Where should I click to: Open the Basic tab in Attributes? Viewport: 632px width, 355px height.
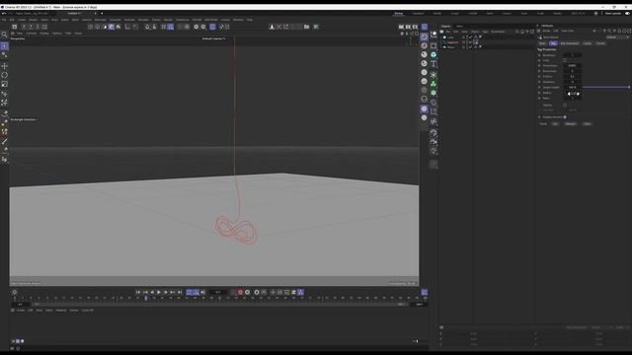[x=542, y=43]
